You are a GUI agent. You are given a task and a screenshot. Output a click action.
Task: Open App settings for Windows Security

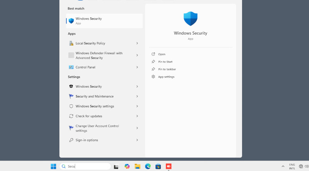(166, 77)
